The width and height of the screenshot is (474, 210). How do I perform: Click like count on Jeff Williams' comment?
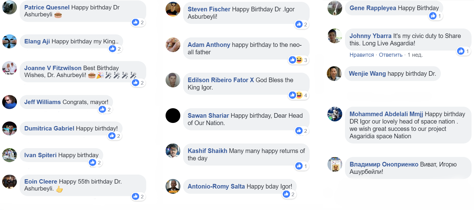[109, 109]
